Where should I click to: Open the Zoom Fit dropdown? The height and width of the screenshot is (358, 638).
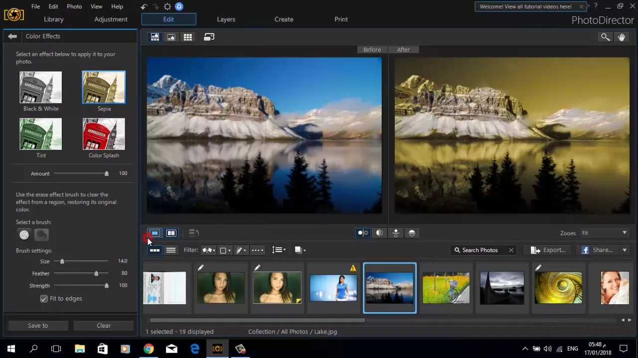click(x=604, y=233)
